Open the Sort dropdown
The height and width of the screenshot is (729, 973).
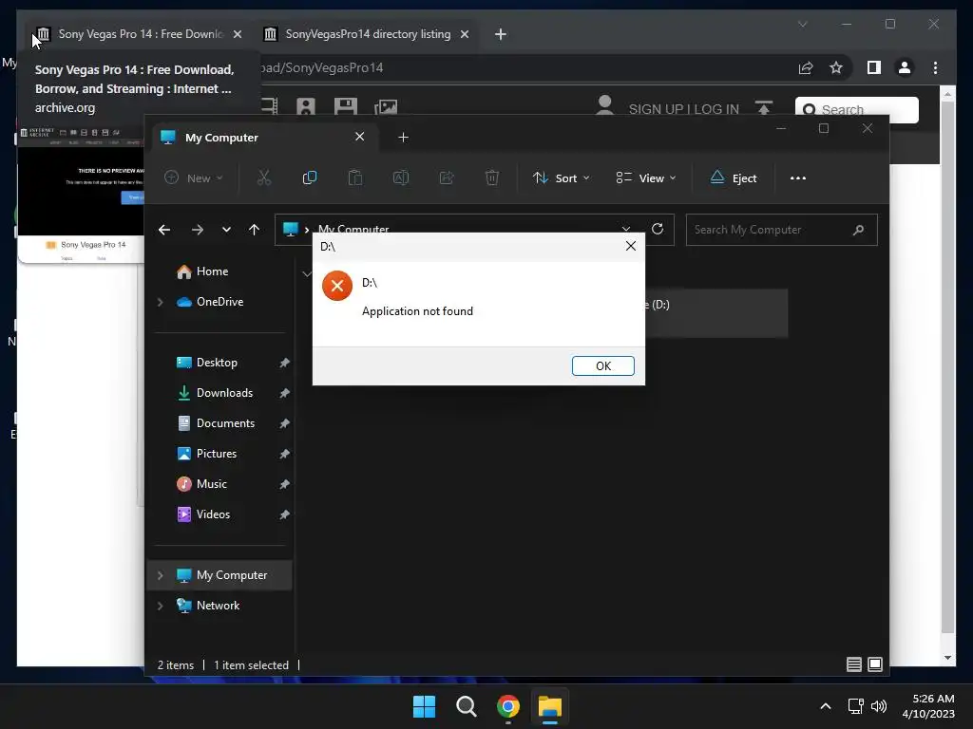pyautogui.click(x=561, y=178)
